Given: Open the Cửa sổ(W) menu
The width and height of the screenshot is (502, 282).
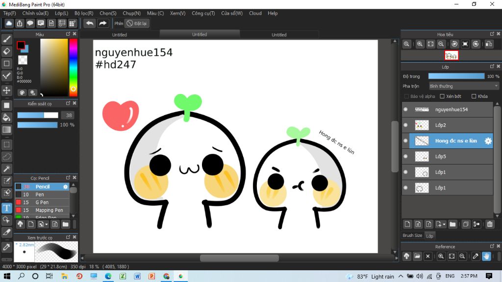Looking at the screenshot, I should pyautogui.click(x=232, y=13).
